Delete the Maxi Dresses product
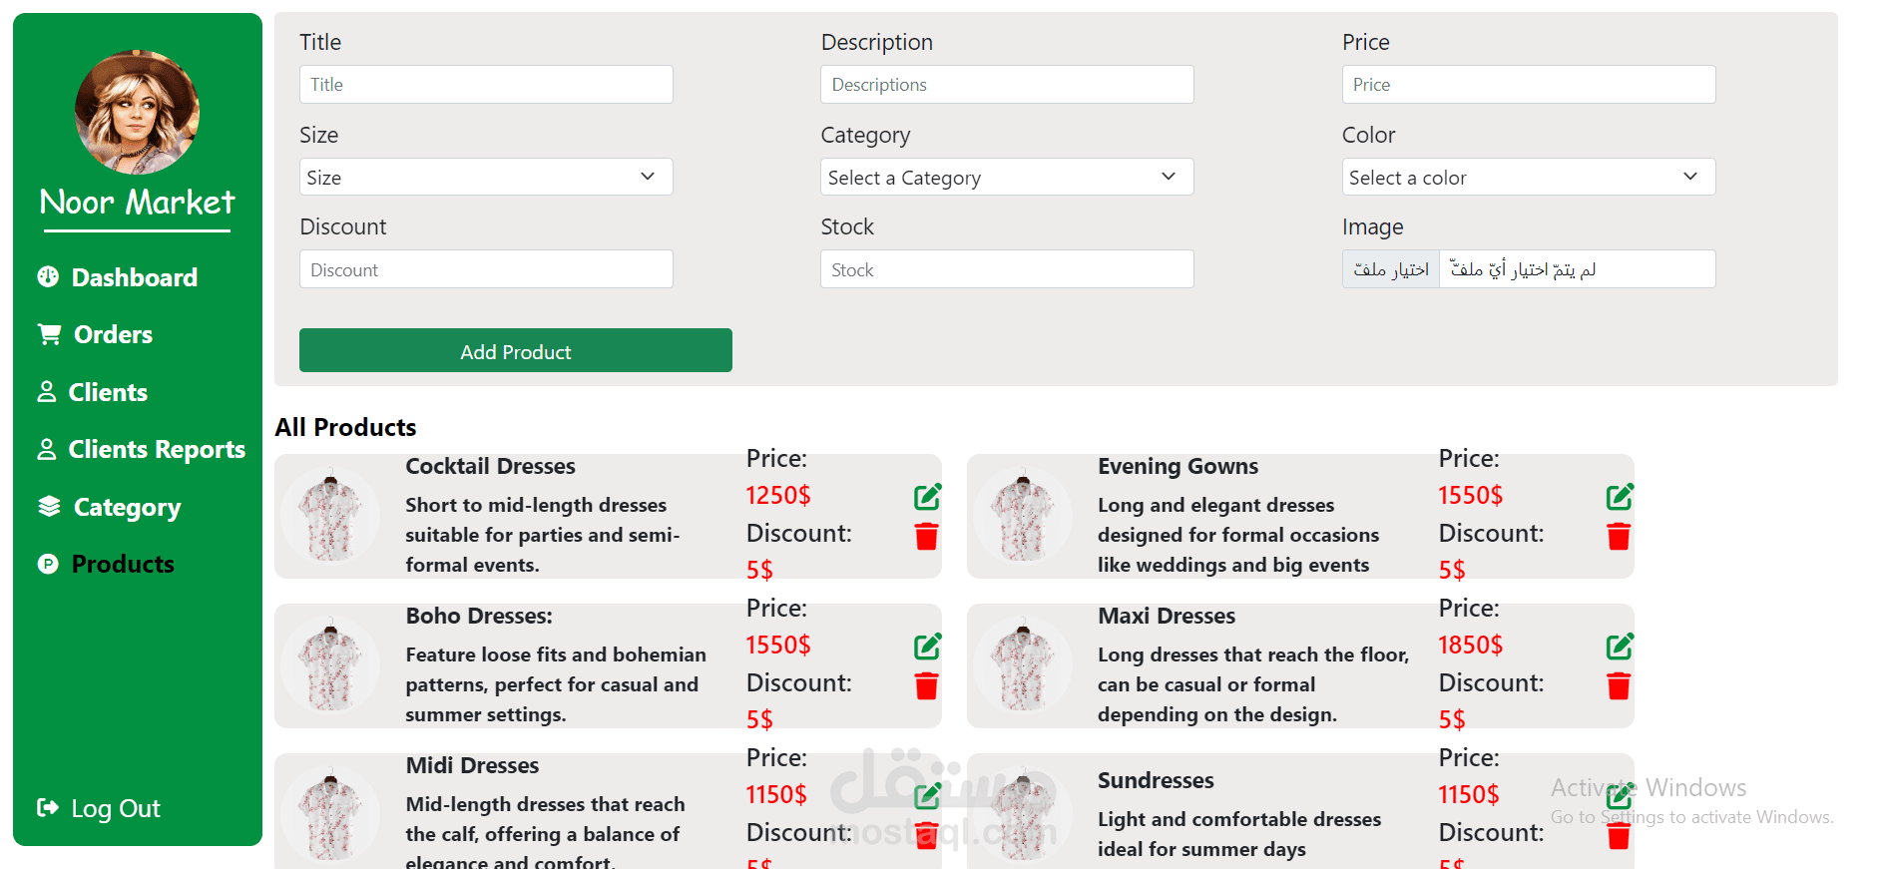 (1619, 686)
